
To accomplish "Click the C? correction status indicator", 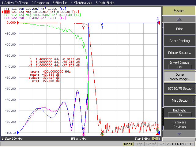I will [x=155, y=138].
